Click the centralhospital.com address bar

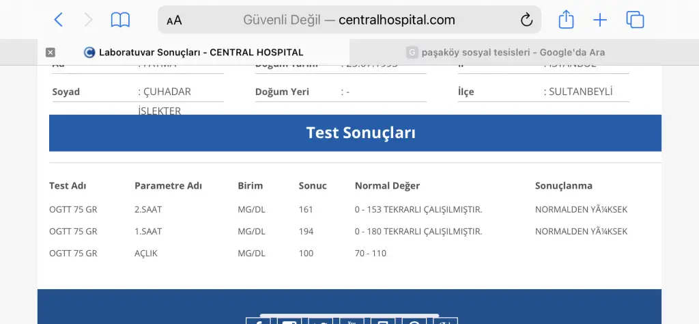349,20
